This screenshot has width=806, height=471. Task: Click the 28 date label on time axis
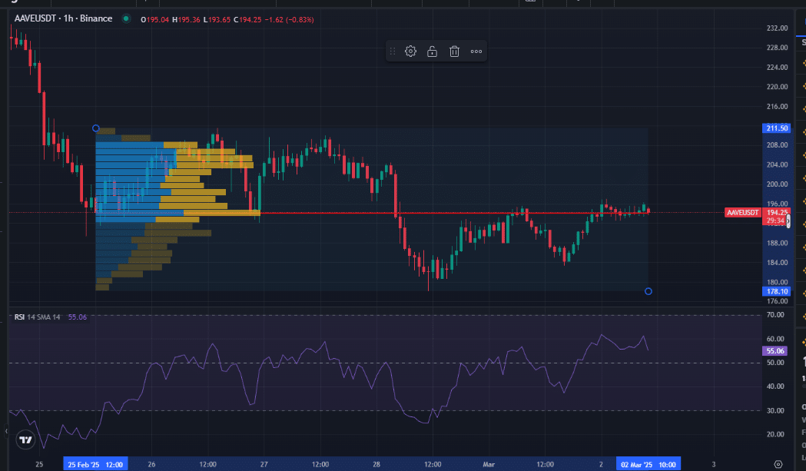coord(376,464)
